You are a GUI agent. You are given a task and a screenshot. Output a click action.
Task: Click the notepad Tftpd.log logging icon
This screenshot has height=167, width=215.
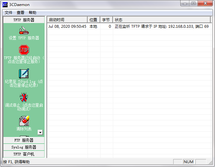(24, 74)
